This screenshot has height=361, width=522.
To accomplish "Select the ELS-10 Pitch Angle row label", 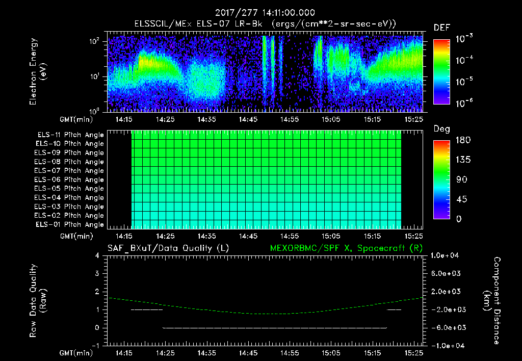I will coord(70,144).
